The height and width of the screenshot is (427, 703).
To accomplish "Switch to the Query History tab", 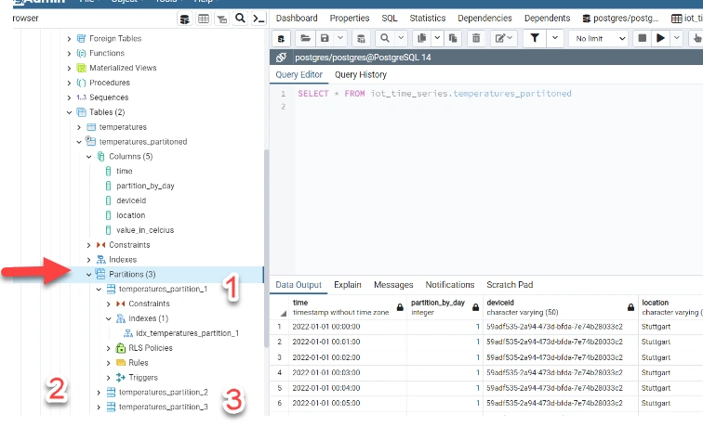I will 361,75.
